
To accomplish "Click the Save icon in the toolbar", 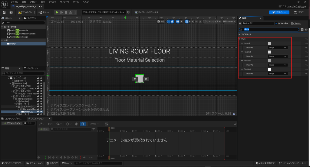I will click(4, 12).
